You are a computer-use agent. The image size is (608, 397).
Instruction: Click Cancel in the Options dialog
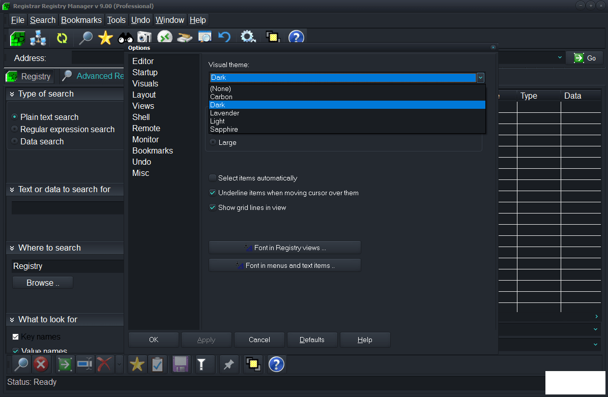pos(259,340)
